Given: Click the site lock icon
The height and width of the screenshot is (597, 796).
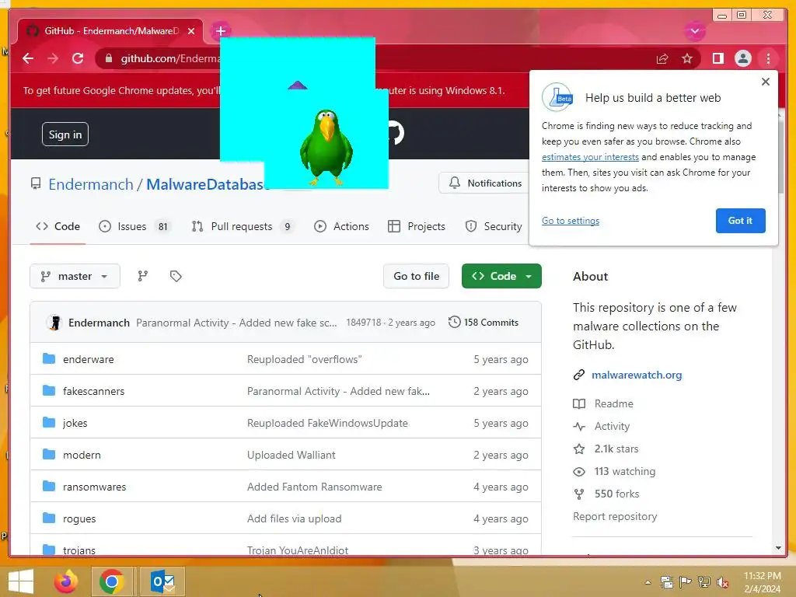Looking at the screenshot, I should [x=109, y=59].
